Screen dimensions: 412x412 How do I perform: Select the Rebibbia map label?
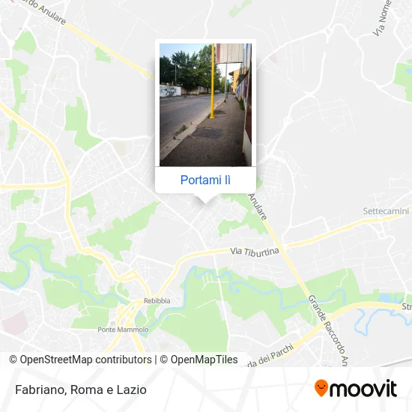pyautogui.click(x=157, y=300)
